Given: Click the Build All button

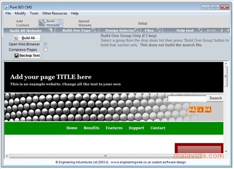Looking at the screenshot, I should point(27,38).
